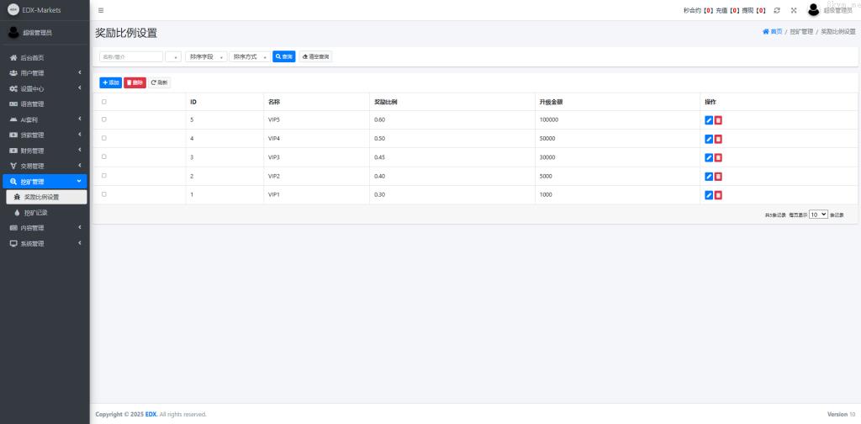Click the refresh icon in top header
The width and height of the screenshot is (861, 424).
777,10
